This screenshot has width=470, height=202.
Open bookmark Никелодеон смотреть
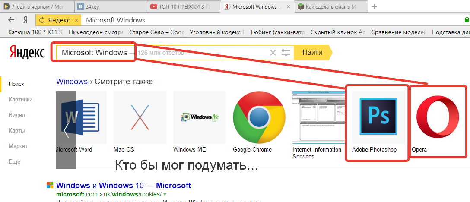pyautogui.click(x=96, y=32)
